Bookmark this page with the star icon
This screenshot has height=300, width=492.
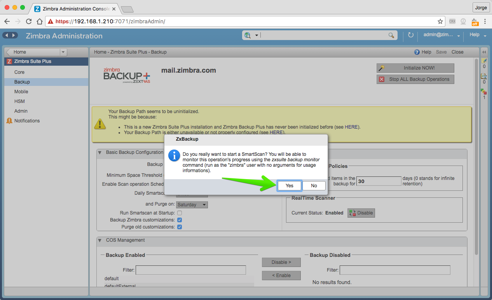(440, 21)
